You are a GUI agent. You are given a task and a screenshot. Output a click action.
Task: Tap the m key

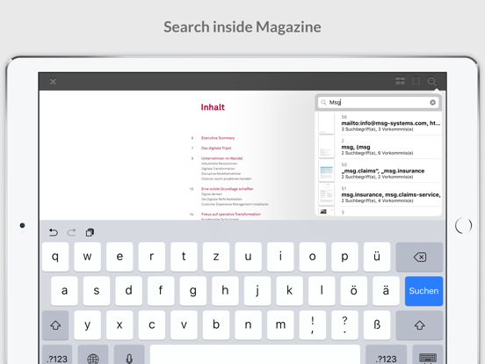pyautogui.click(x=280, y=325)
